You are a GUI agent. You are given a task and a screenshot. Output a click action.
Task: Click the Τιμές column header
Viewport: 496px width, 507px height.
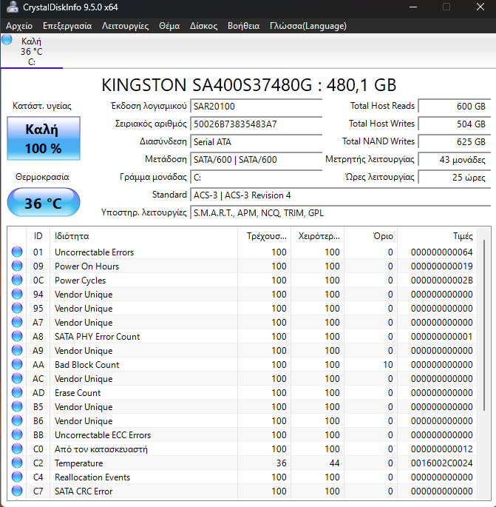pos(437,236)
